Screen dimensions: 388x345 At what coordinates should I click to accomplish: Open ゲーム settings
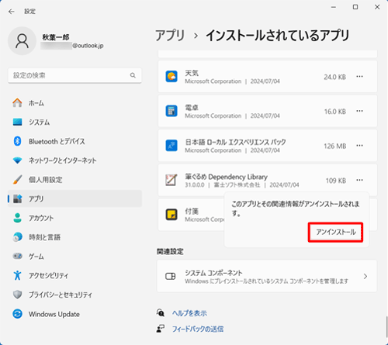pyautogui.click(x=74, y=257)
